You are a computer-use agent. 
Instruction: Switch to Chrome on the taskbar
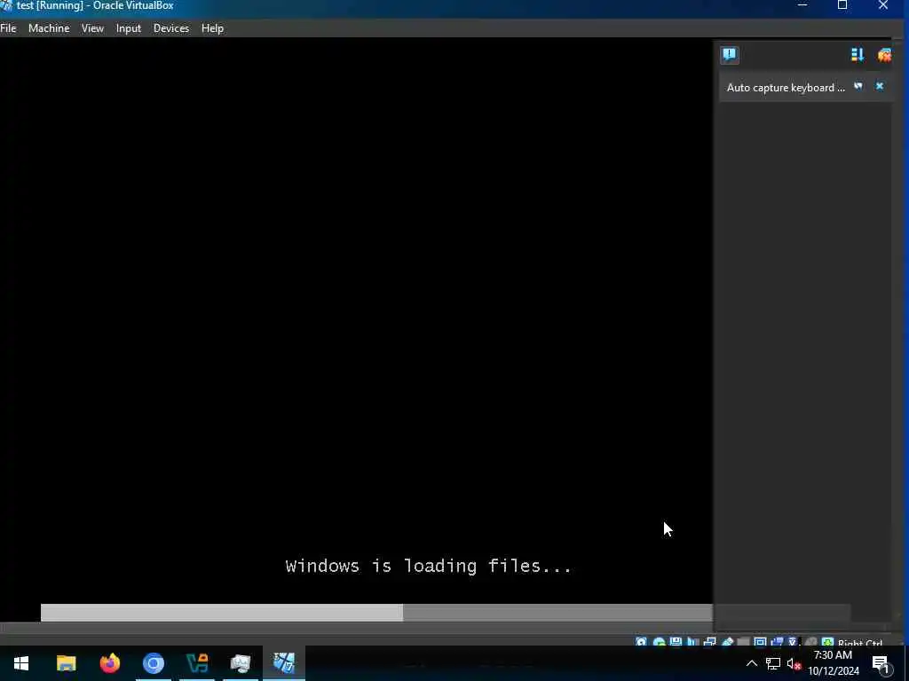click(154, 663)
